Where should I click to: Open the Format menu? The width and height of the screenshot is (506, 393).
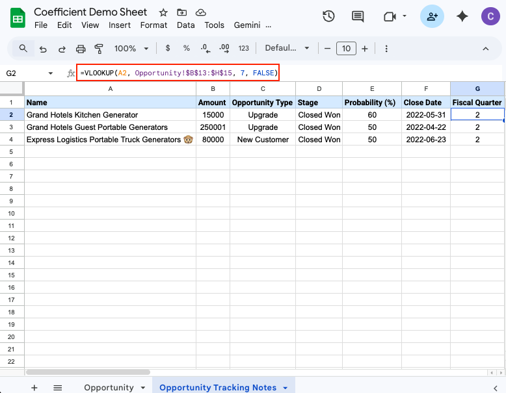tap(153, 25)
